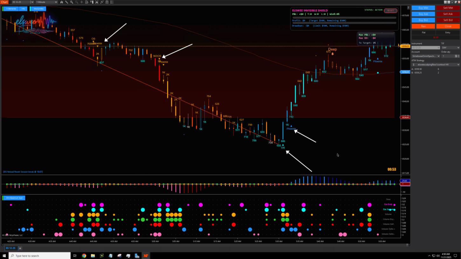Viewport: 461px width, 259px height.
Task: Activate the zoom in magnifier tool
Action: [72, 2]
